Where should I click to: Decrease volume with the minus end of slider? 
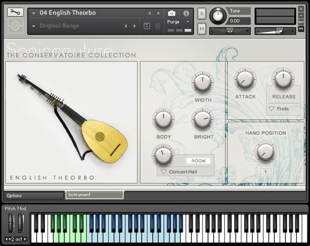(258, 31)
